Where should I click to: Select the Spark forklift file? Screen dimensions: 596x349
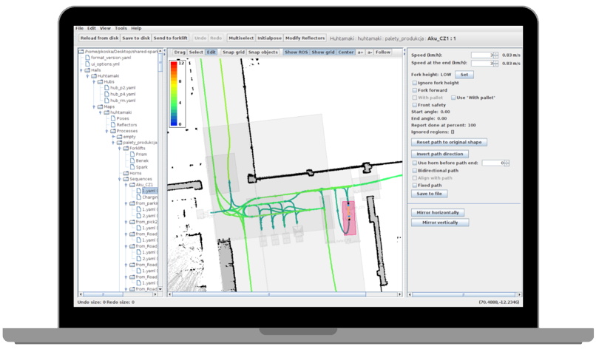(x=141, y=166)
